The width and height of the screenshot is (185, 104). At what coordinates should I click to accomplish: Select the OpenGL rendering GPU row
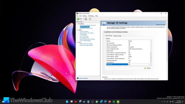point(128,47)
